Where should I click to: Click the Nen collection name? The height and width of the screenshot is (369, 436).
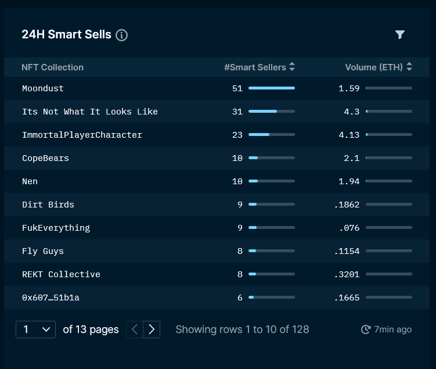(30, 181)
